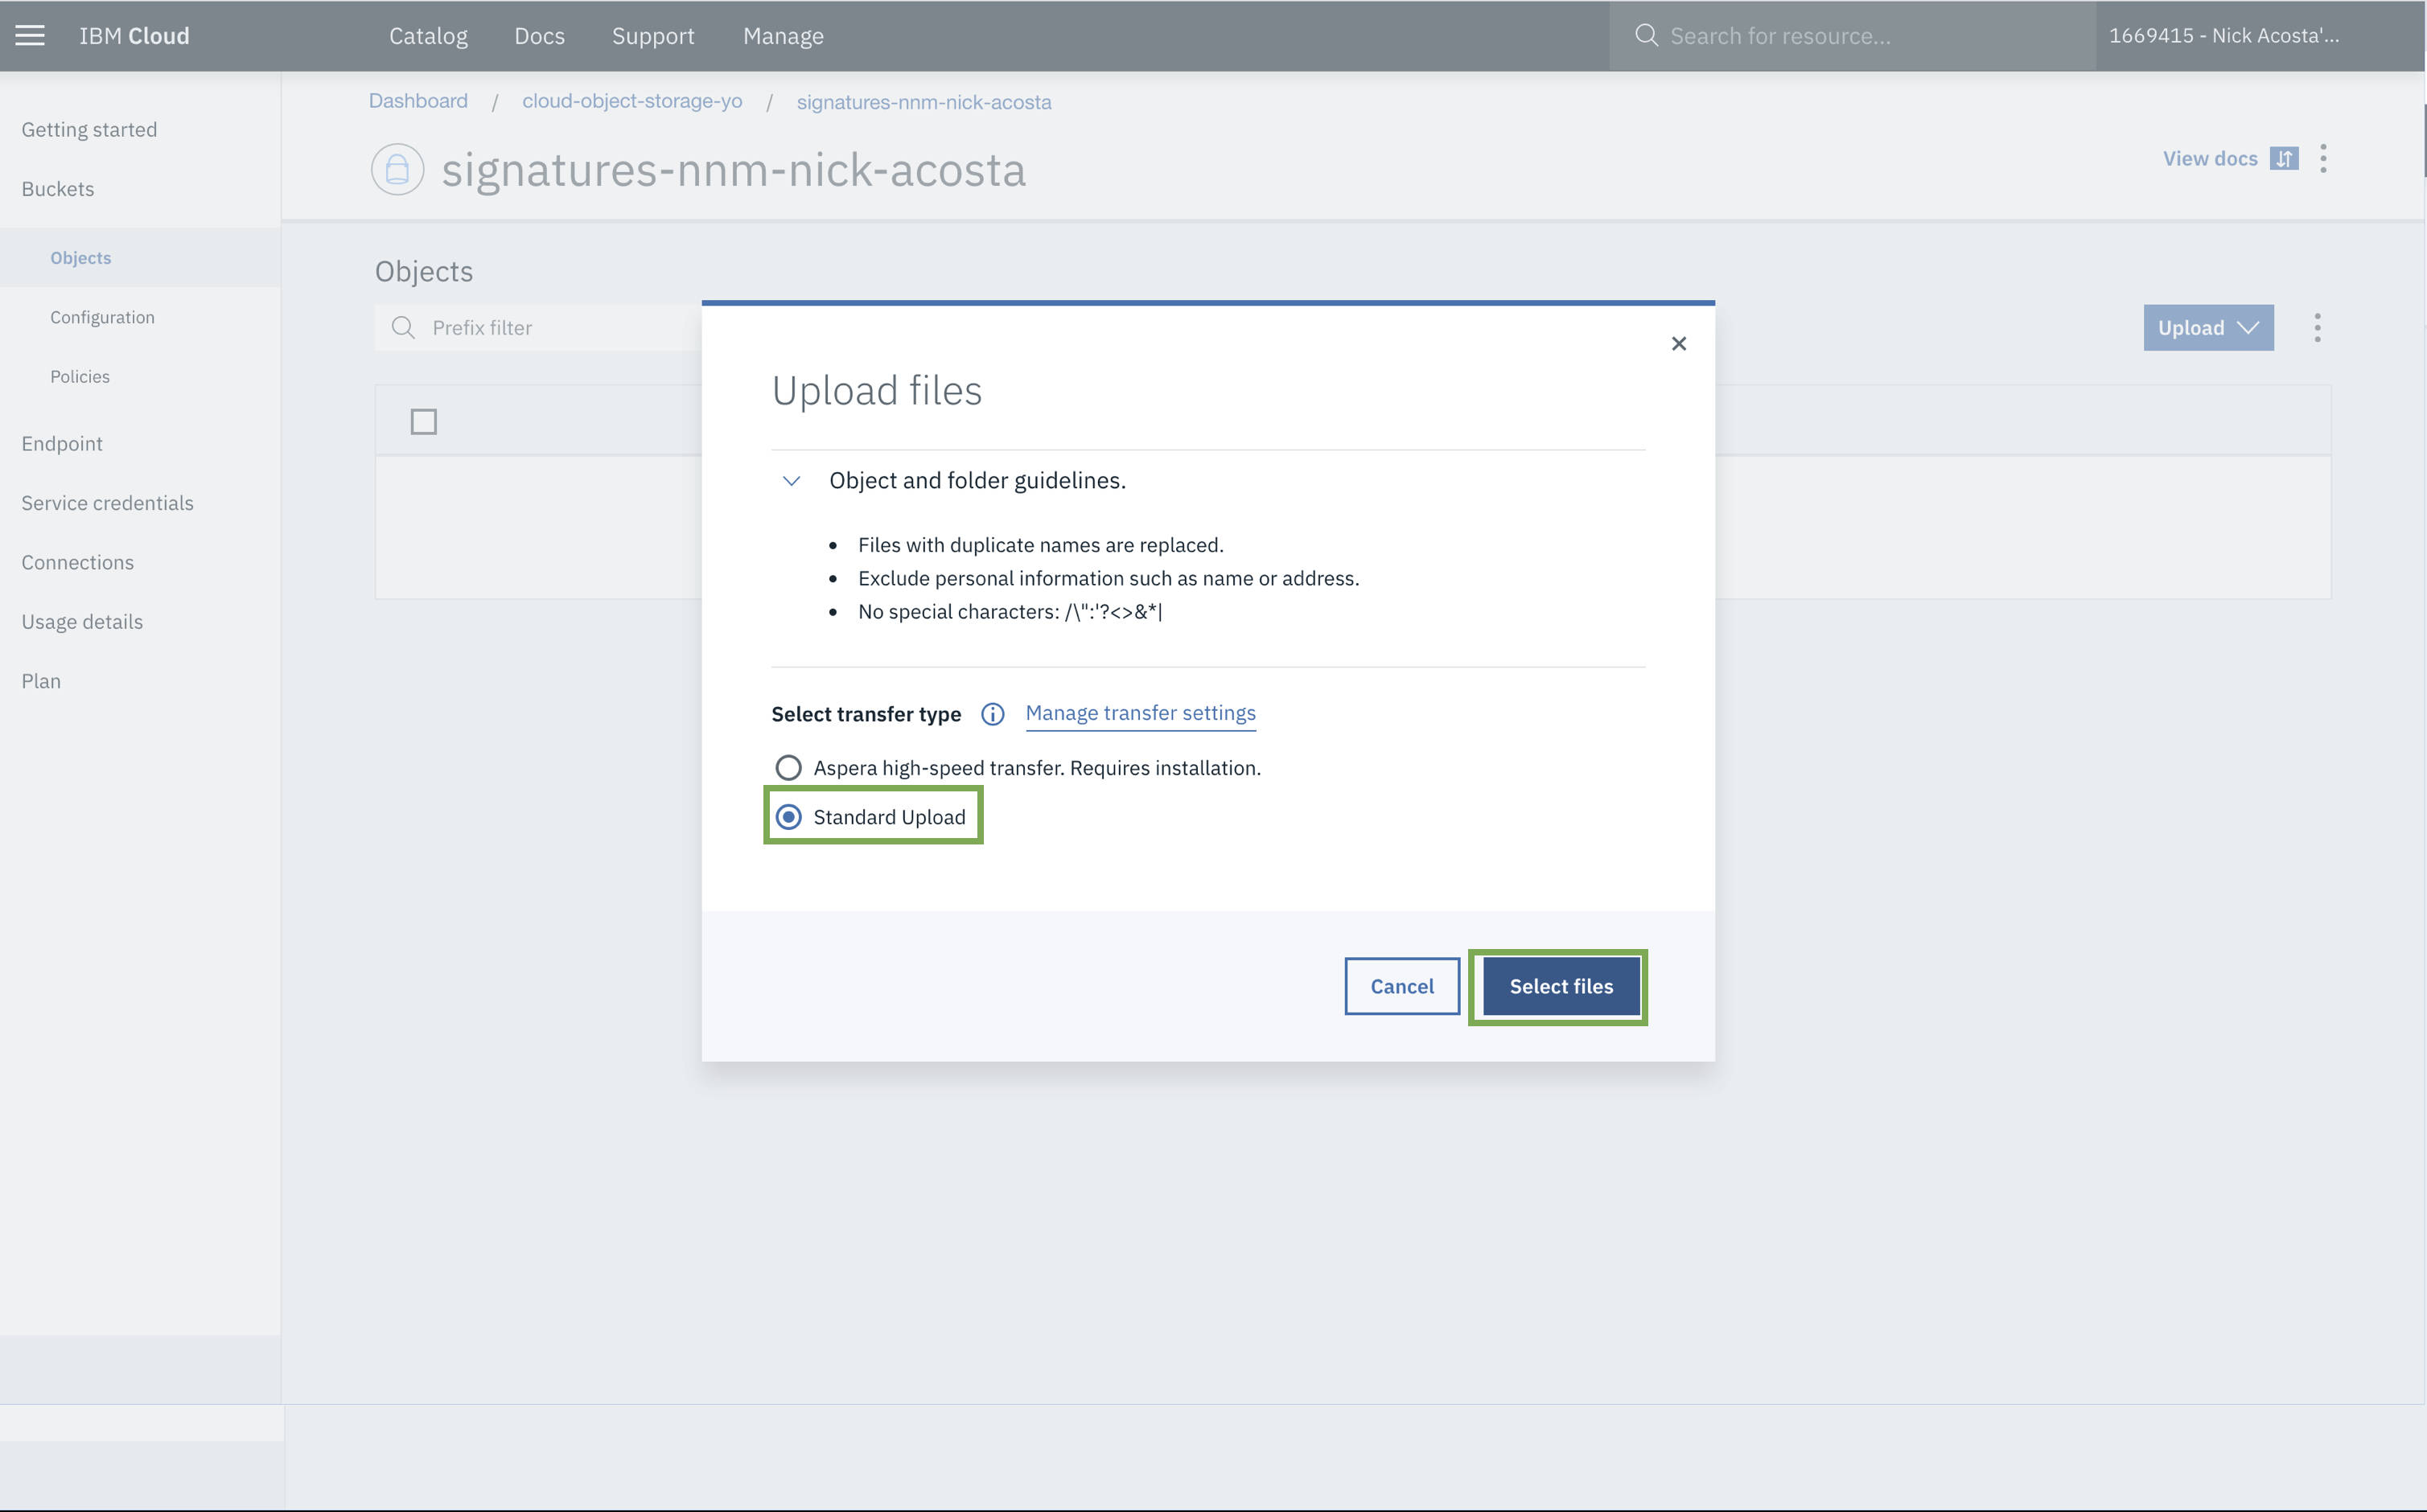The height and width of the screenshot is (1512, 2427).
Task: Open the Manage menu
Action: (x=783, y=36)
